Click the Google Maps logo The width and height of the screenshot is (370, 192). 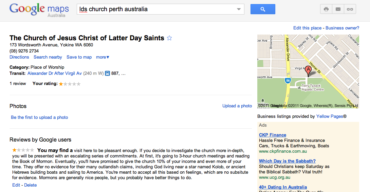point(39,10)
